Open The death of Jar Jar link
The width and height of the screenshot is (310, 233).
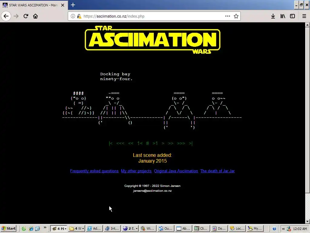(217, 171)
